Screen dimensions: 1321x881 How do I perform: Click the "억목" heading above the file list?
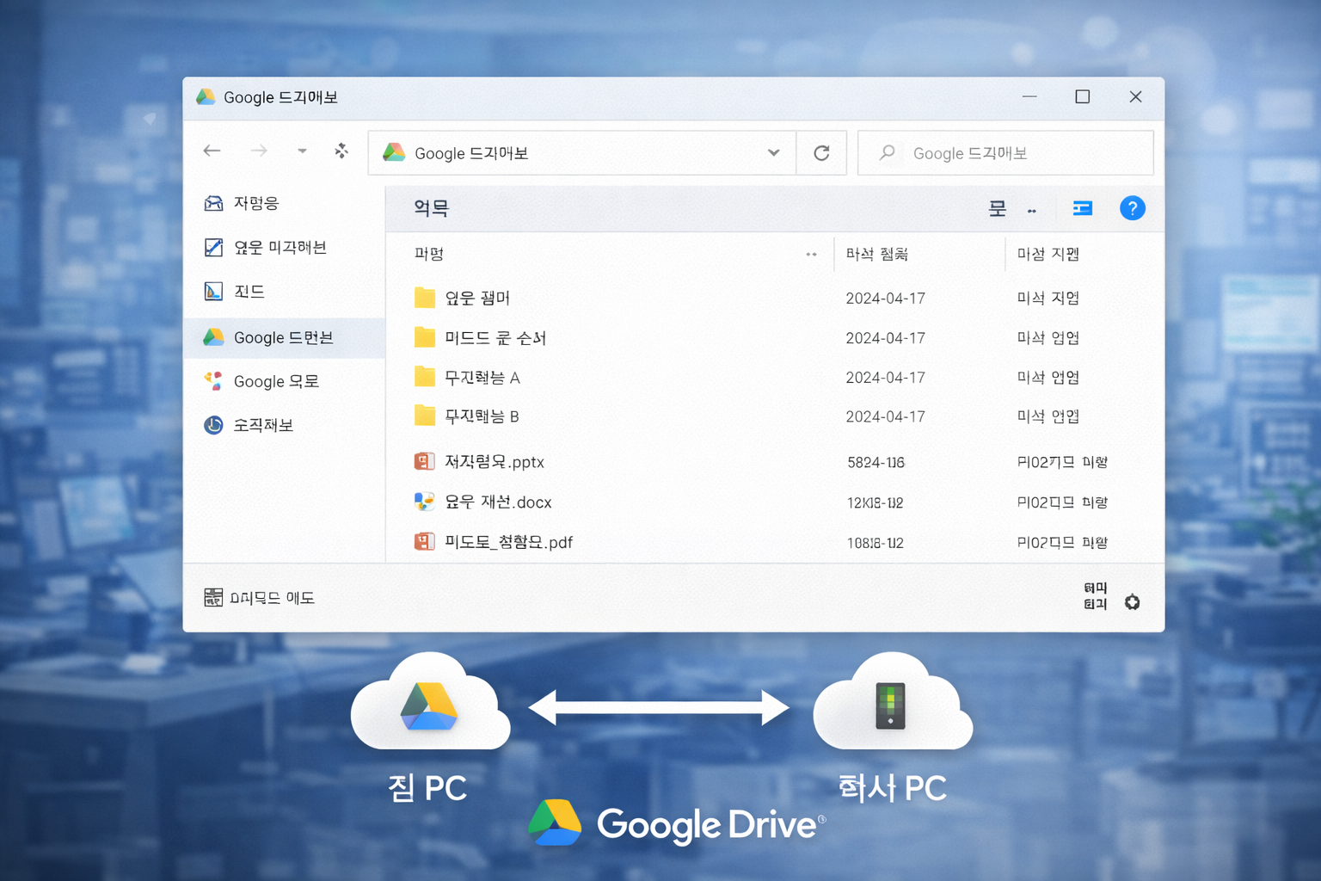(x=431, y=208)
